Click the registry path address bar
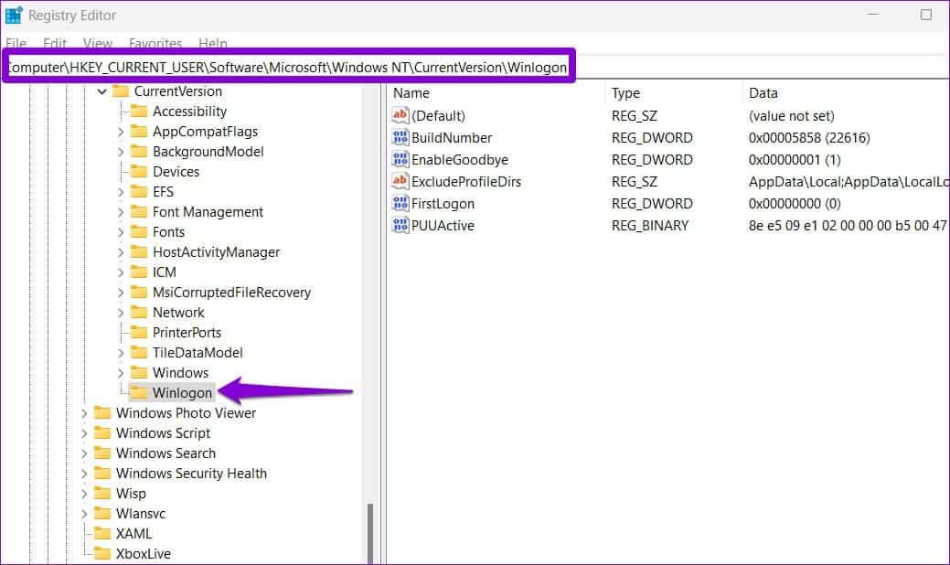Image resolution: width=950 pixels, height=565 pixels. click(x=288, y=67)
